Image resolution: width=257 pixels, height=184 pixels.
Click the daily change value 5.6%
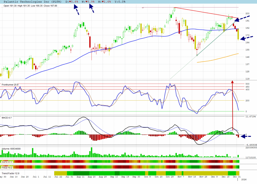coord(73,2)
